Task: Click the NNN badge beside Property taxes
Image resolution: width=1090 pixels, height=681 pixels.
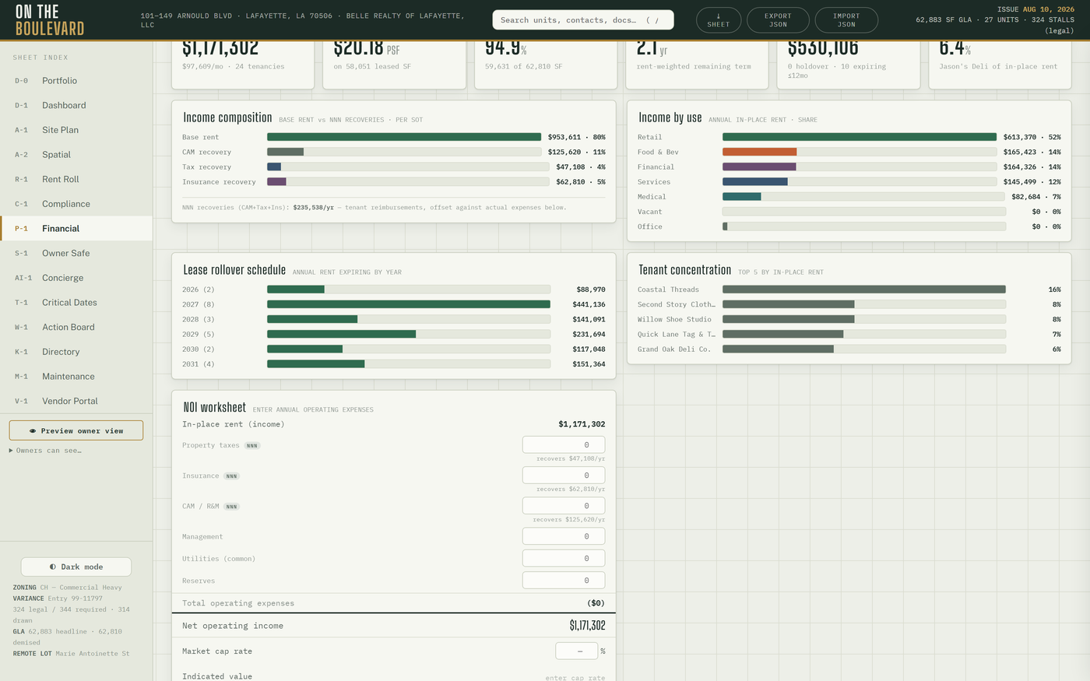Action: 252,446
